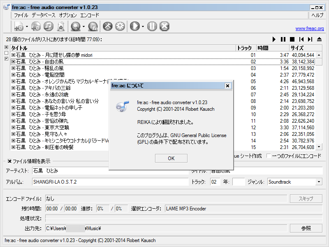Uncheck the track 月に隠せし蝶の夢 midori
The height and width of the screenshot is (247, 329).
(x=13, y=55)
